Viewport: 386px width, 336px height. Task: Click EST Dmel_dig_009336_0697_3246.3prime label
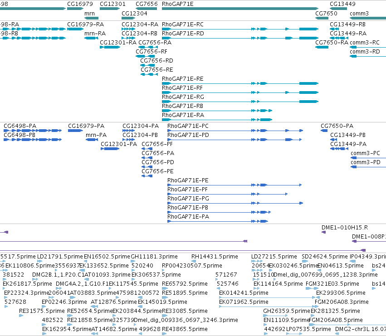[186, 320]
